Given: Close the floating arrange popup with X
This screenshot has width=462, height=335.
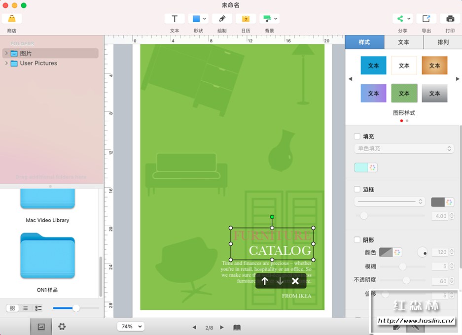Looking at the screenshot, I should (x=295, y=281).
